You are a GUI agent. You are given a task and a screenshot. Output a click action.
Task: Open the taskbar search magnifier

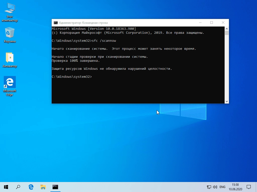[18, 187]
